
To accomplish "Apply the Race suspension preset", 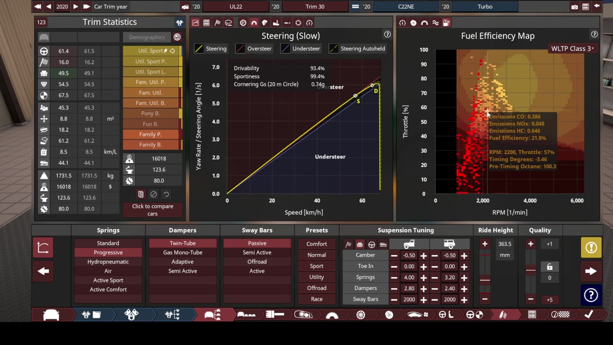I will 317,299.
